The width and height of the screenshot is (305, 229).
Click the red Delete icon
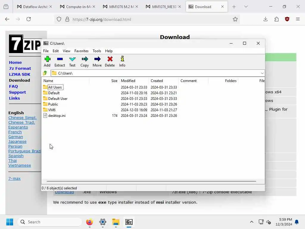110,59
